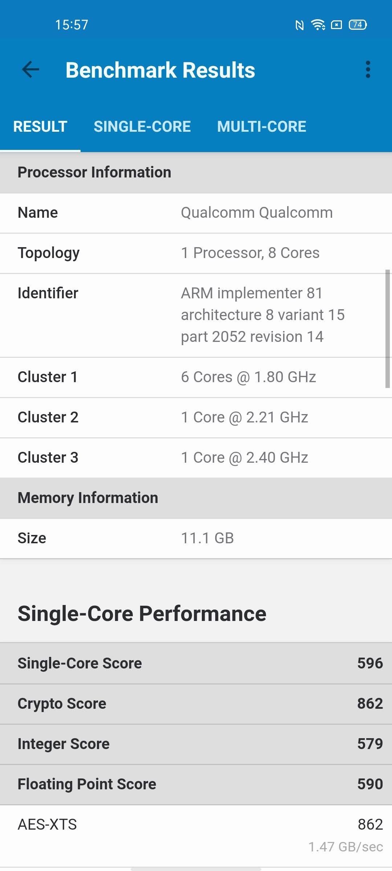Select the RESULT tab
The height and width of the screenshot is (871, 392).
click(40, 127)
